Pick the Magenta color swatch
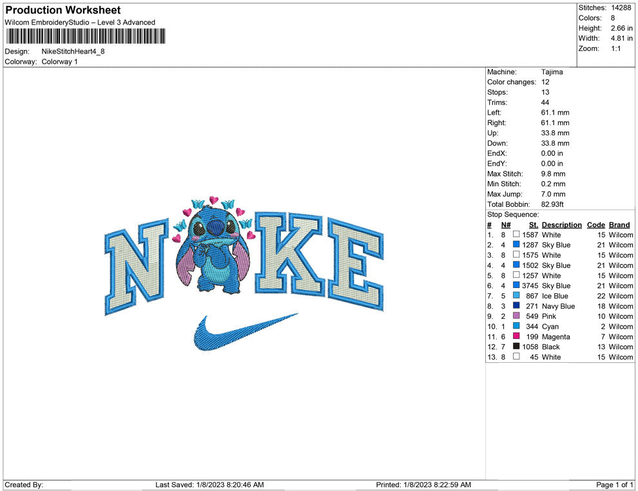The image size is (638, 491). tap(516, 336)
